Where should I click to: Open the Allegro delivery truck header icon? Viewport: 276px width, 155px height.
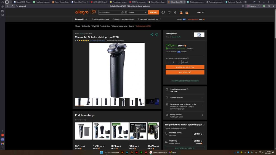click(x=163, y=12)
